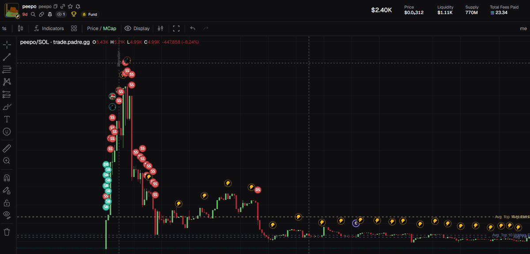
Task: Favorite peepo with the star icon
Action: 70,7
